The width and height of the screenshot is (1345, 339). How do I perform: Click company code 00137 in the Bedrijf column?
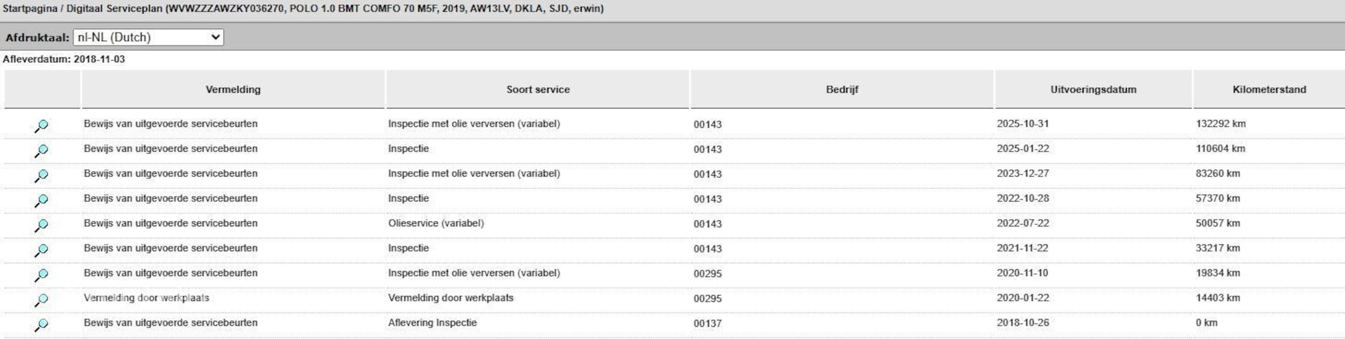pyautogui.click(x=707, y=323)
